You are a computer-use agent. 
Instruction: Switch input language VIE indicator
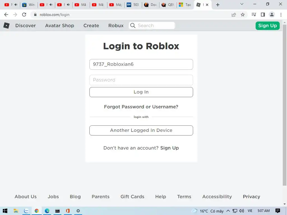250,211
